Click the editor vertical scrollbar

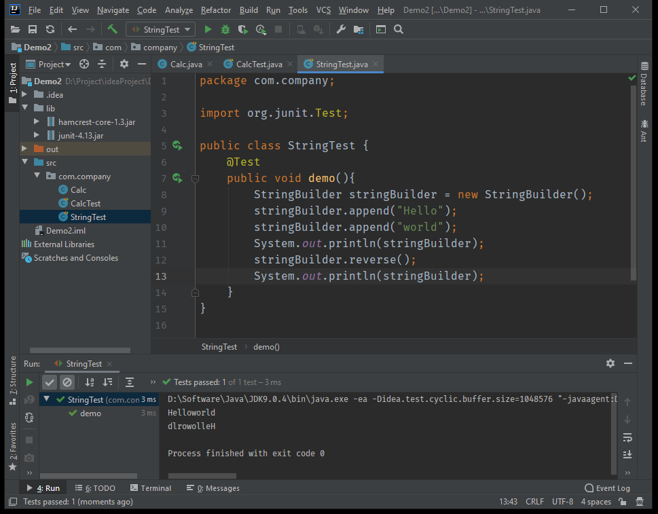tap(634, 182)
